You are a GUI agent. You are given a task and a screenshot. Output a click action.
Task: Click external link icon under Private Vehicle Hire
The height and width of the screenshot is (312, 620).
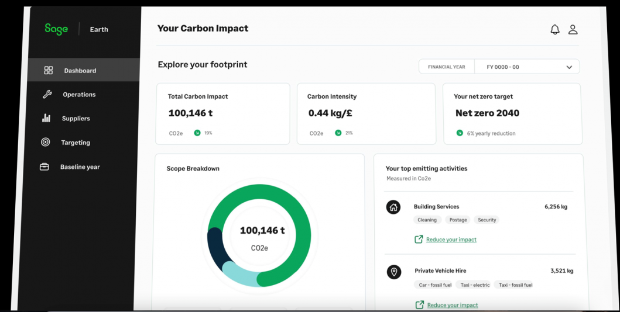(420, 305)
